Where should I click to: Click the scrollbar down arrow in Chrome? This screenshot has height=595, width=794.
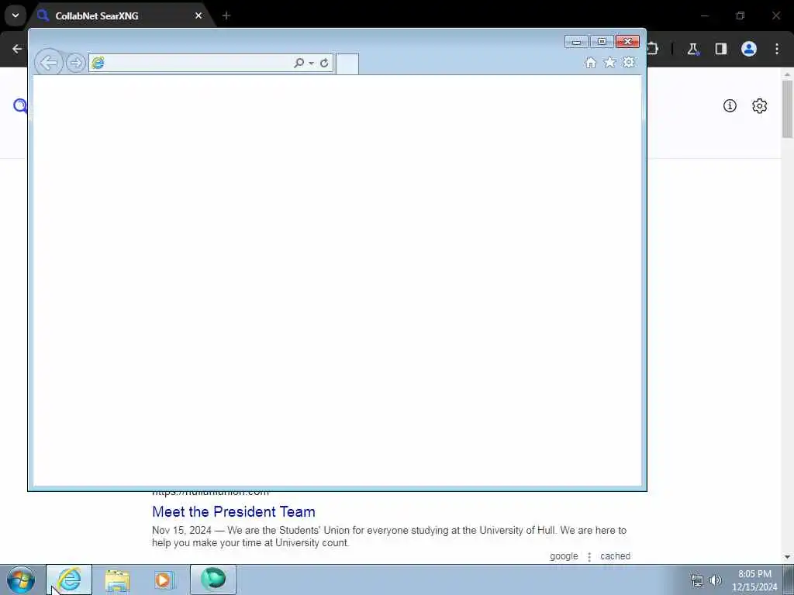[x=787, y=556]
